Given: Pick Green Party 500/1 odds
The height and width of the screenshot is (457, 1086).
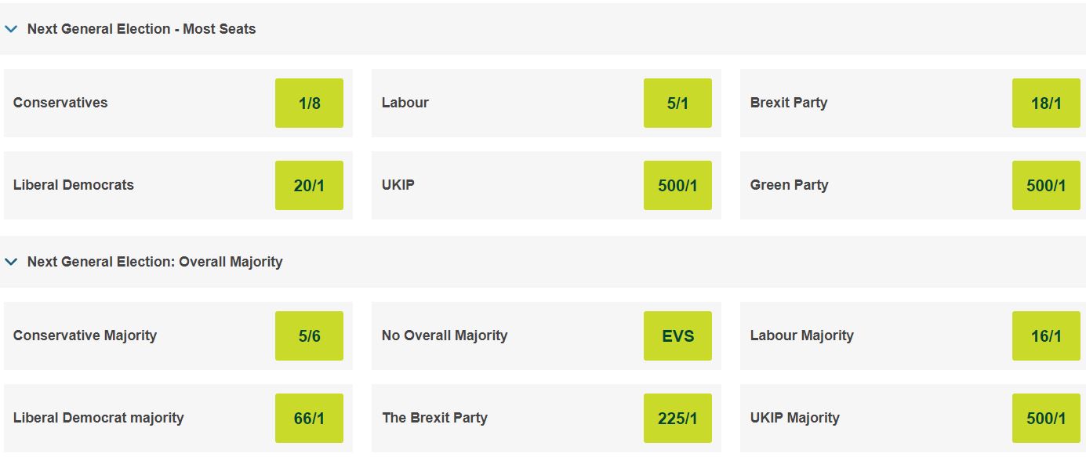Looking at the screenshot, I should pyautogui.click(x=1046, y=185).
